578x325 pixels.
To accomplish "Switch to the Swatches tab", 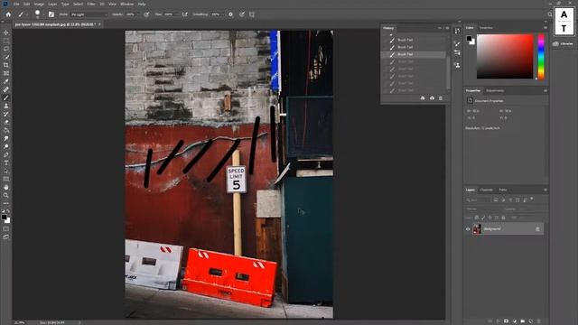I will tap(486, 28).
